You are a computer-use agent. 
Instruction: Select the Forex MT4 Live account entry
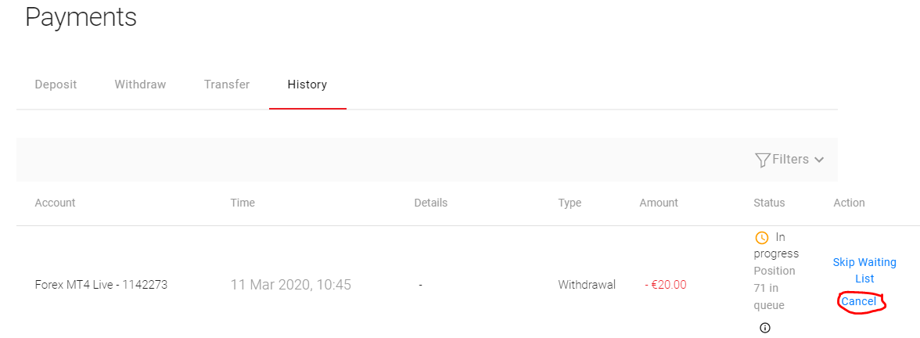coord(101,285)
